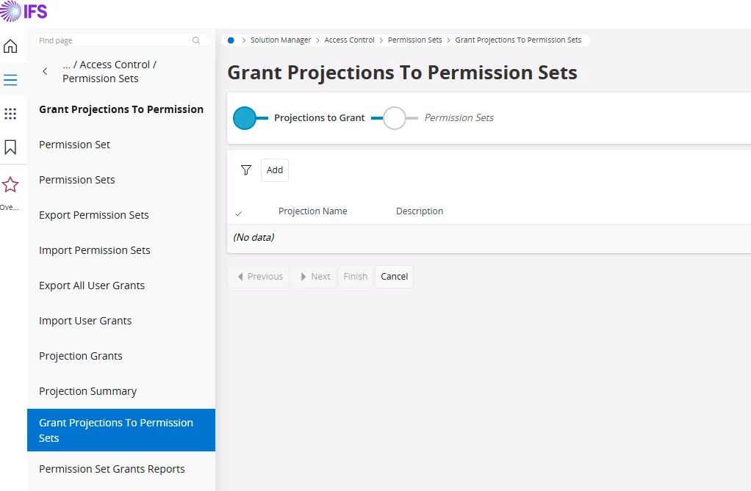Open Projection Grants menu item
Screen dimensions: 751x491
pos(81,356)
